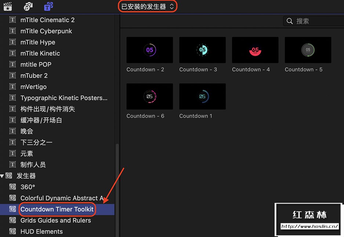Viewport: 344px width, 237px height.
Task: Open the Titles and Generators sidebar icon
Action: click(48, 6)
